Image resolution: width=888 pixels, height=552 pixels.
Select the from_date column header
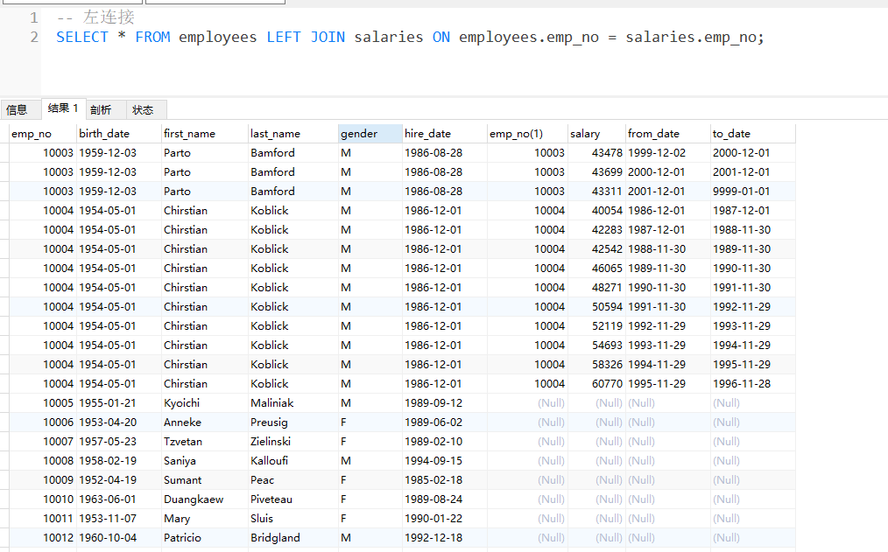click(667, 134)
